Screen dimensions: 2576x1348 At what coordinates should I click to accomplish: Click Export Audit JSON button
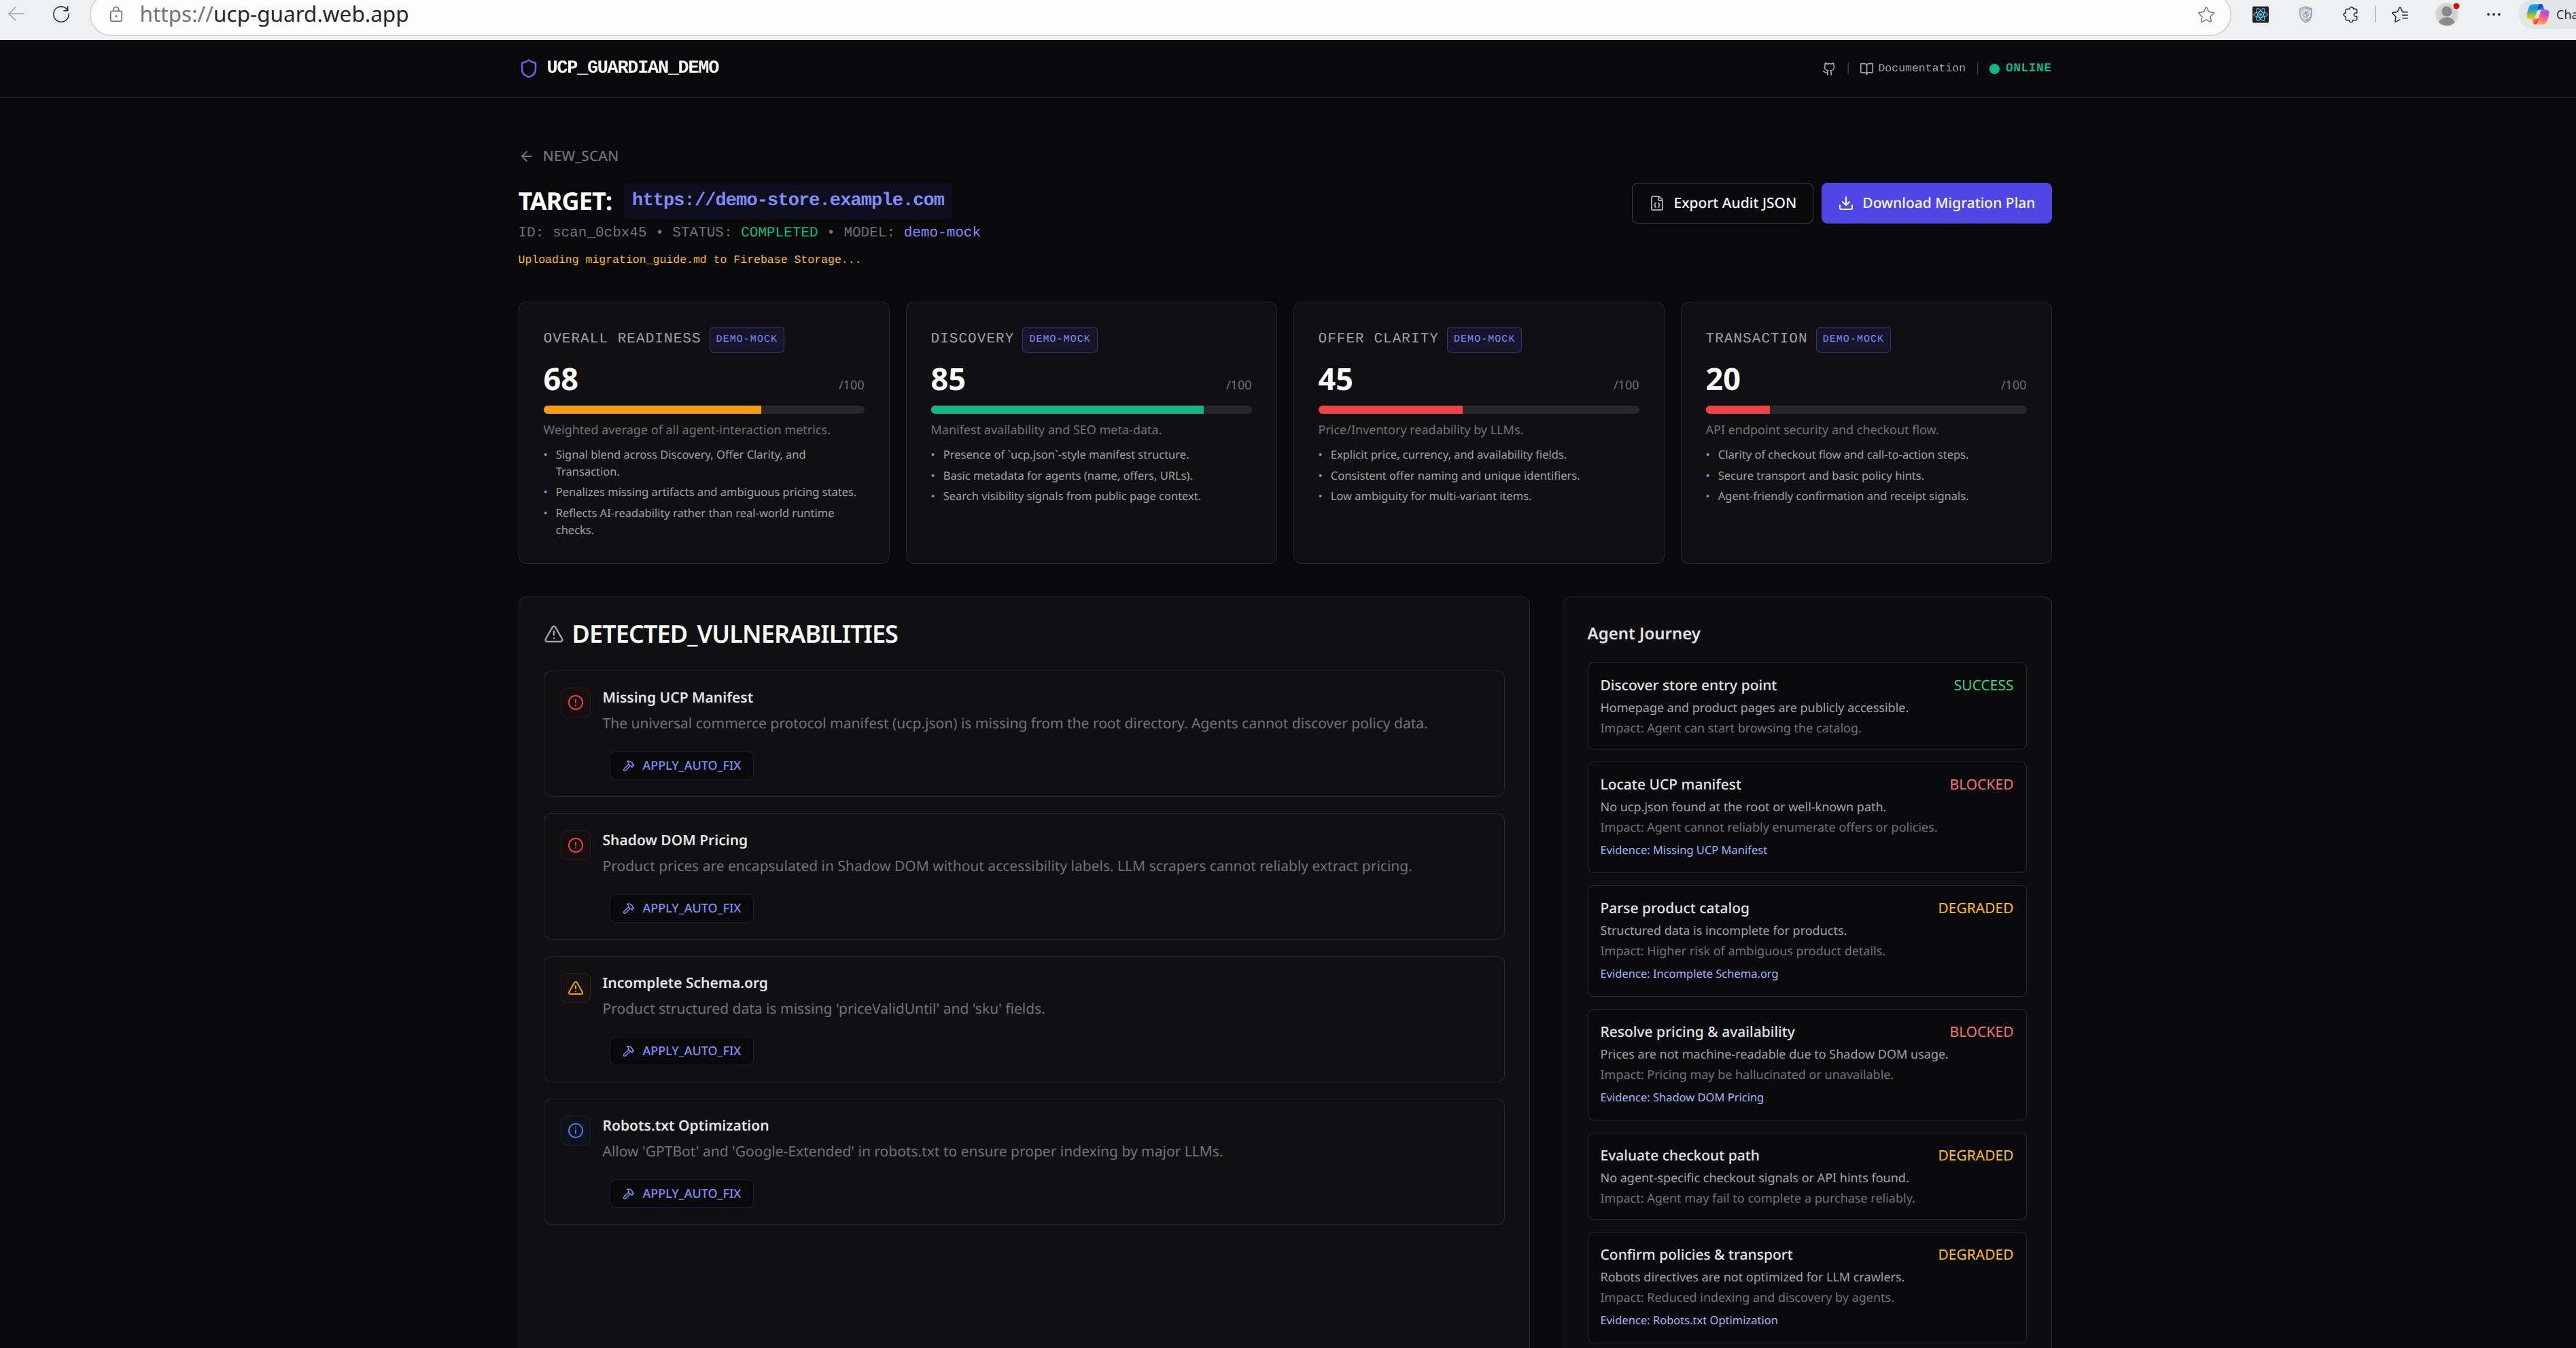point(1722,203)
